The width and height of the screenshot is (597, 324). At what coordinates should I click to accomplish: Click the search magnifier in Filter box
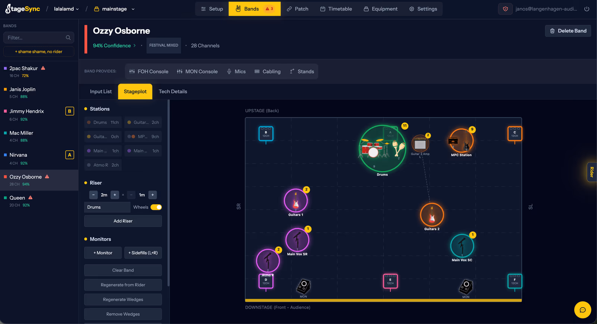[68, 38]
